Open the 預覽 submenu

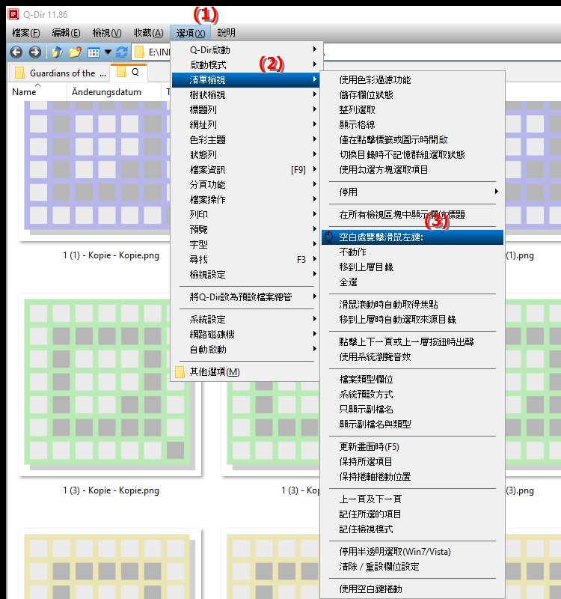[x=245, y=230]
